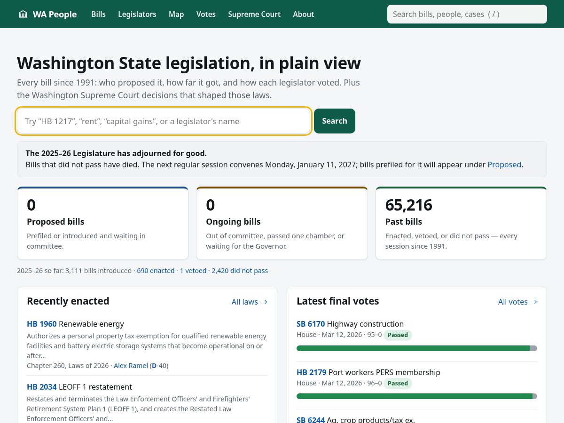Open the All laws link
Screen dimensions: 564x423
coord(249,302)
